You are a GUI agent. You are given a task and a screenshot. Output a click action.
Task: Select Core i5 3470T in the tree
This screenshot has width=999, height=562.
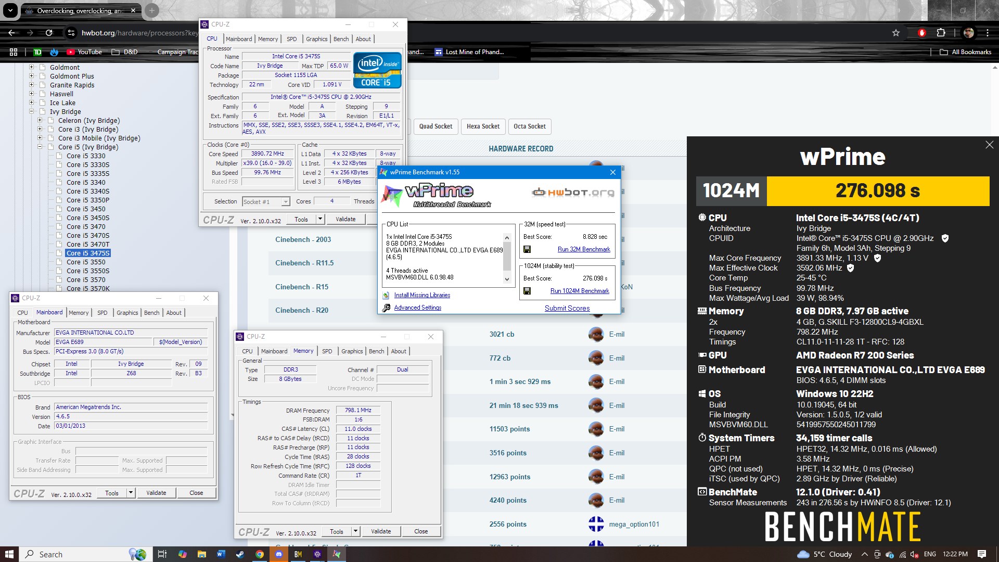88,244
